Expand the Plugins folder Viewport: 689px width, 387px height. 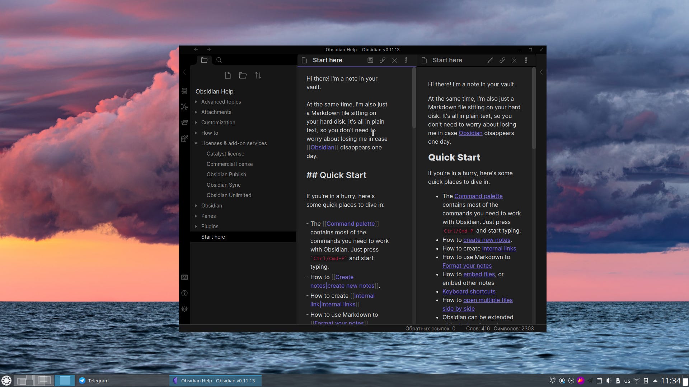point(196,226)
